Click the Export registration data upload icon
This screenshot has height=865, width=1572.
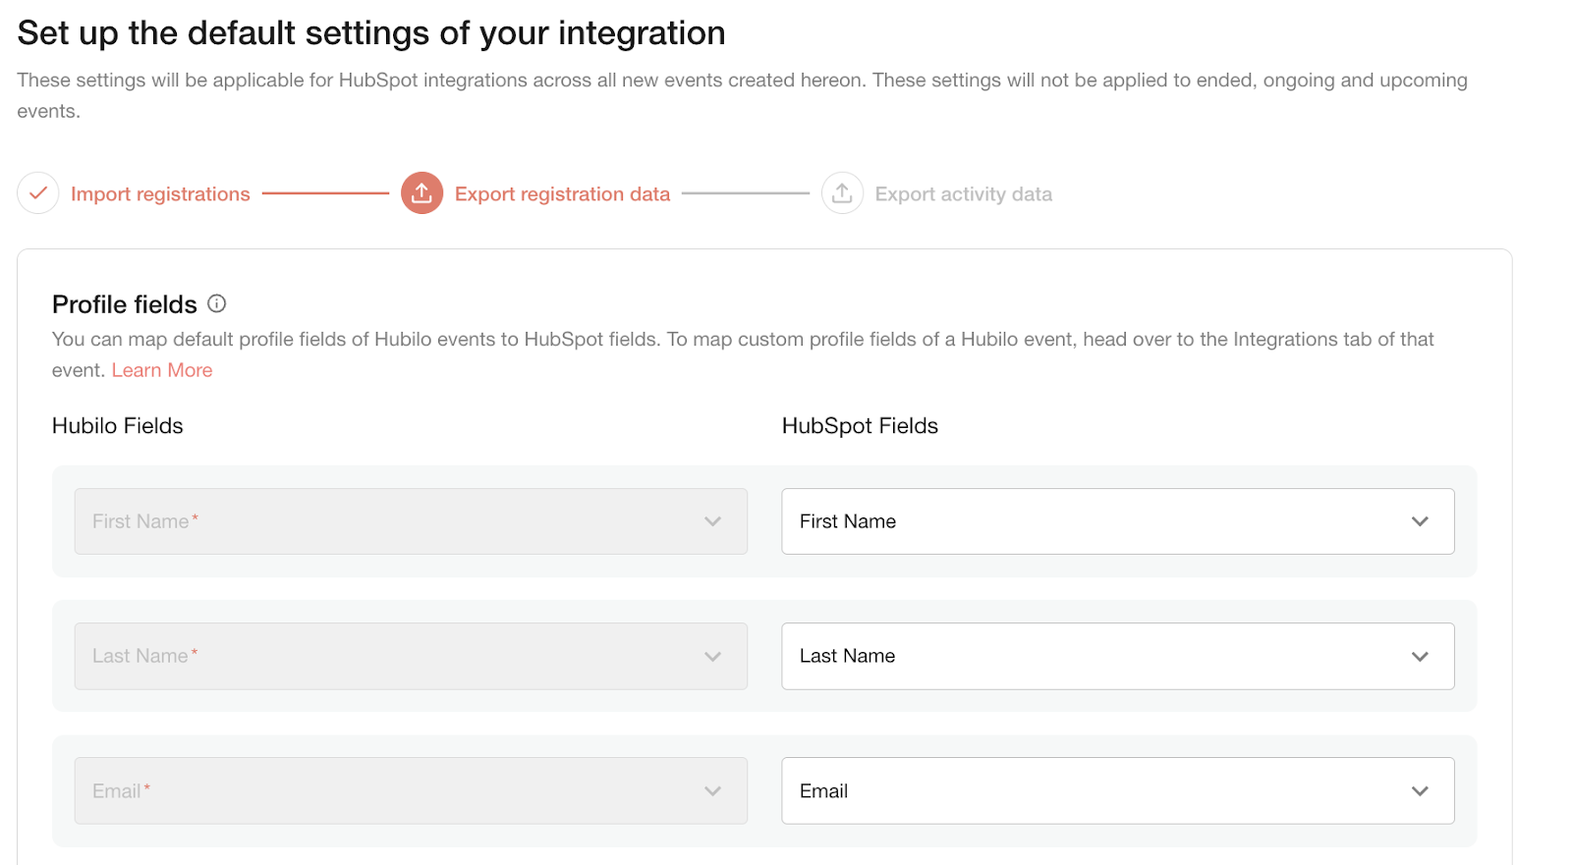point(421,193)
